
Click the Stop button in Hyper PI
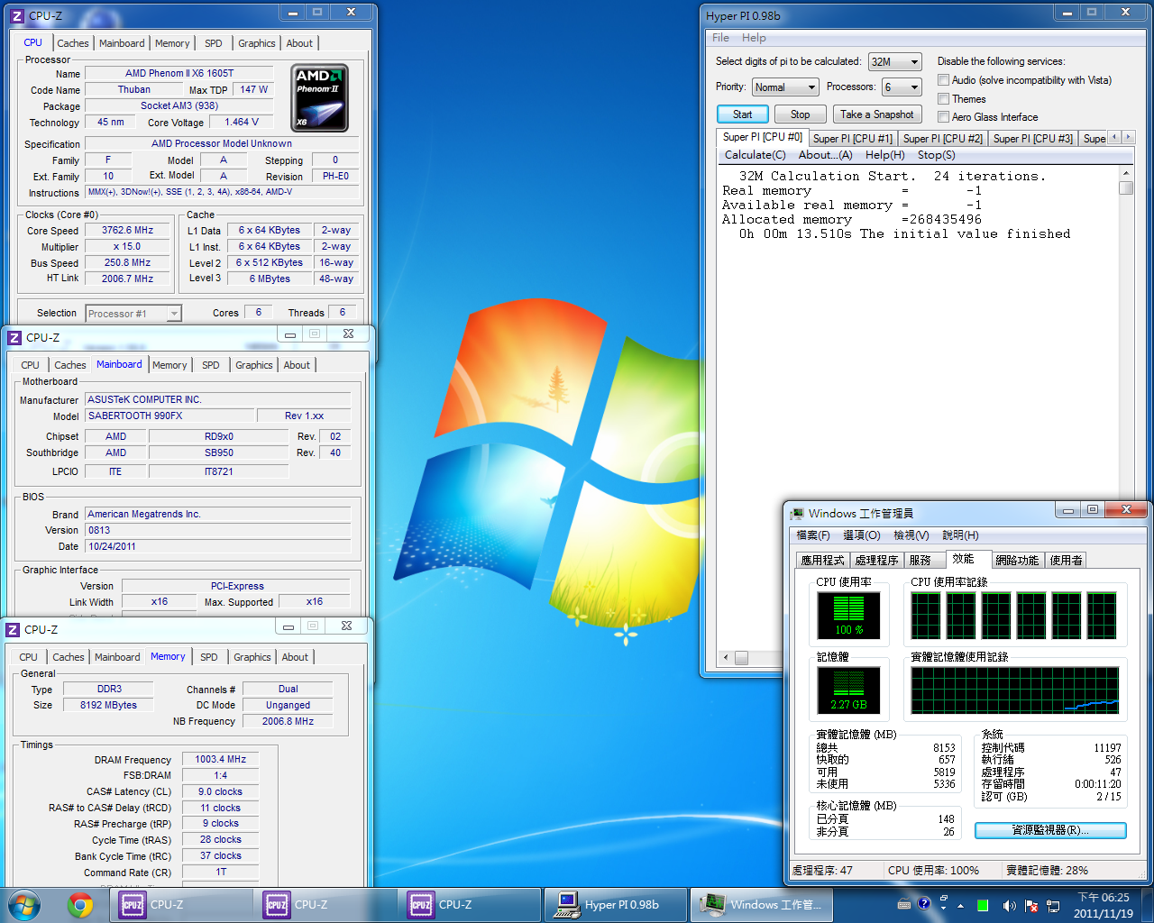click(800, 114)
